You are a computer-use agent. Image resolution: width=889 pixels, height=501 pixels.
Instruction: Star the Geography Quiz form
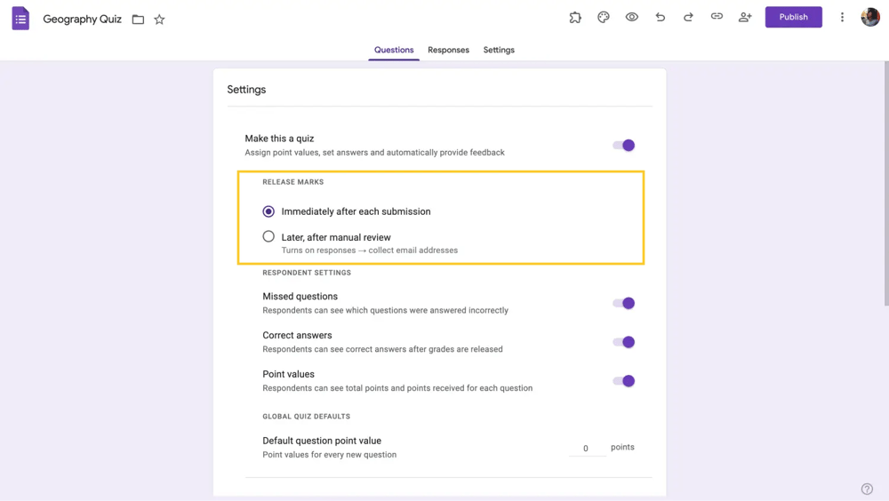(x=159, y=20)
